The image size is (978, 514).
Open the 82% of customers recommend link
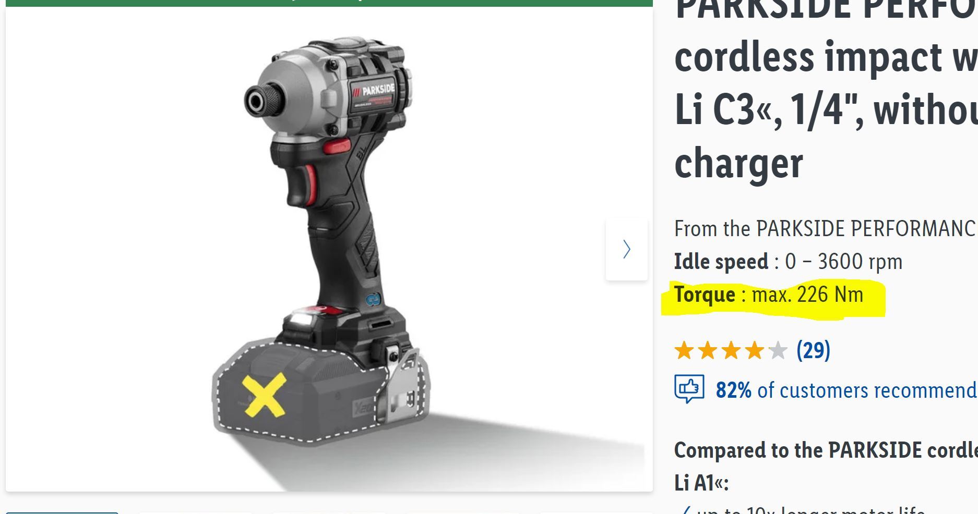[x=846, y=390]
